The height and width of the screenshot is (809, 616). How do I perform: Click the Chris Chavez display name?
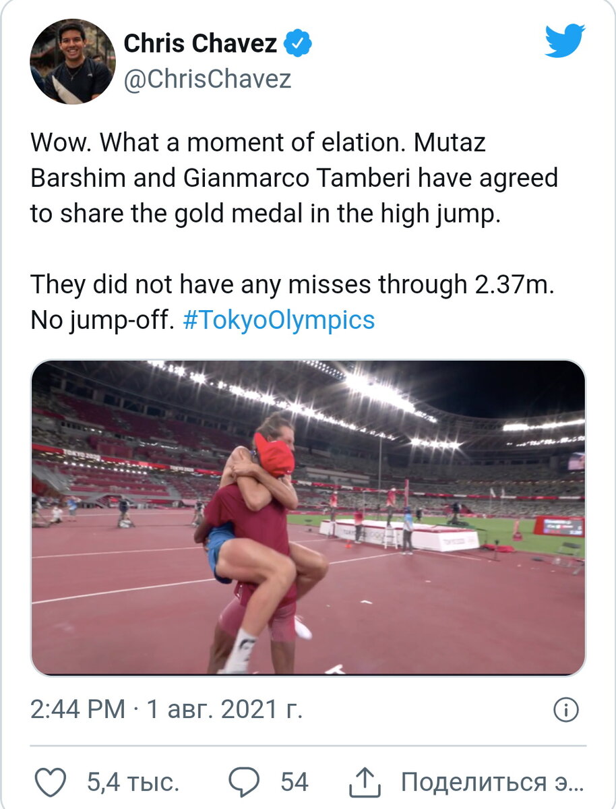(200, 44)
